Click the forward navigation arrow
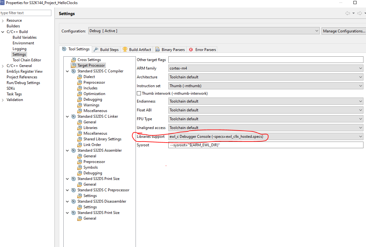Image resolution: width=366 pixels, height=247 pixels. point(360,13)
